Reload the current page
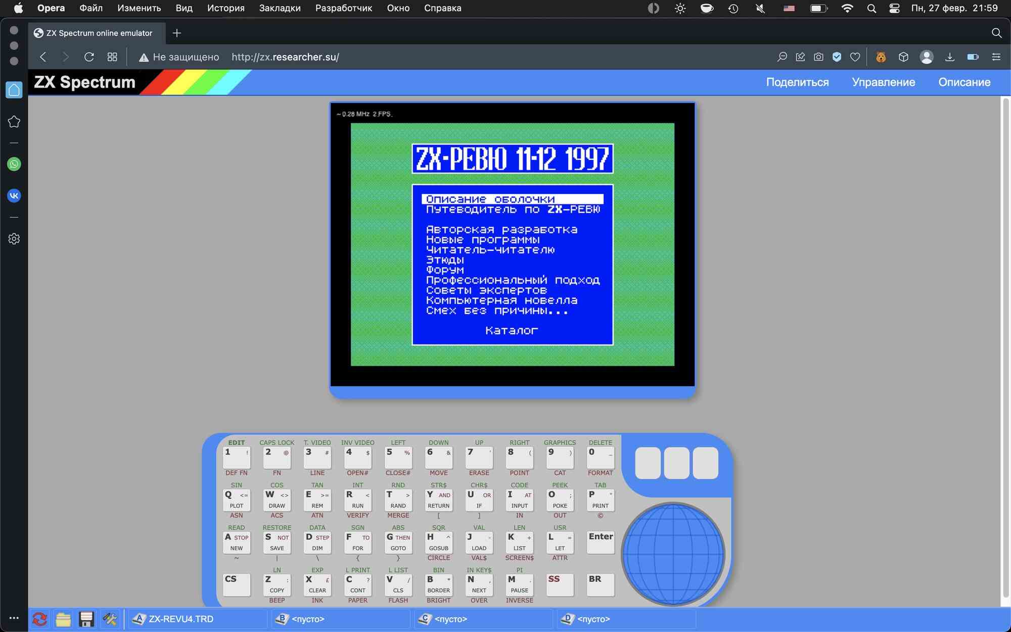 (89, 57)
